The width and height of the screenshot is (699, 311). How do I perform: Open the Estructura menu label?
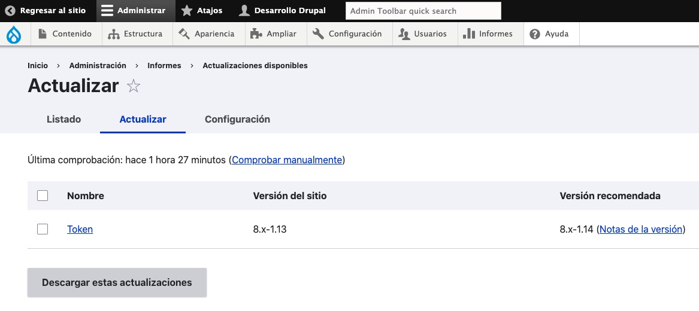coord(143,34)
